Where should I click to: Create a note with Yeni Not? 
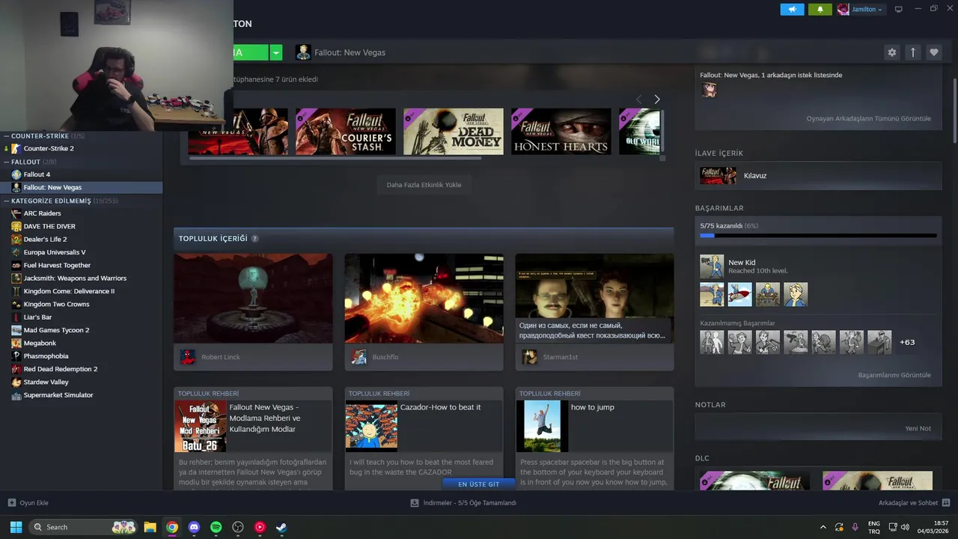coord(918,429)
